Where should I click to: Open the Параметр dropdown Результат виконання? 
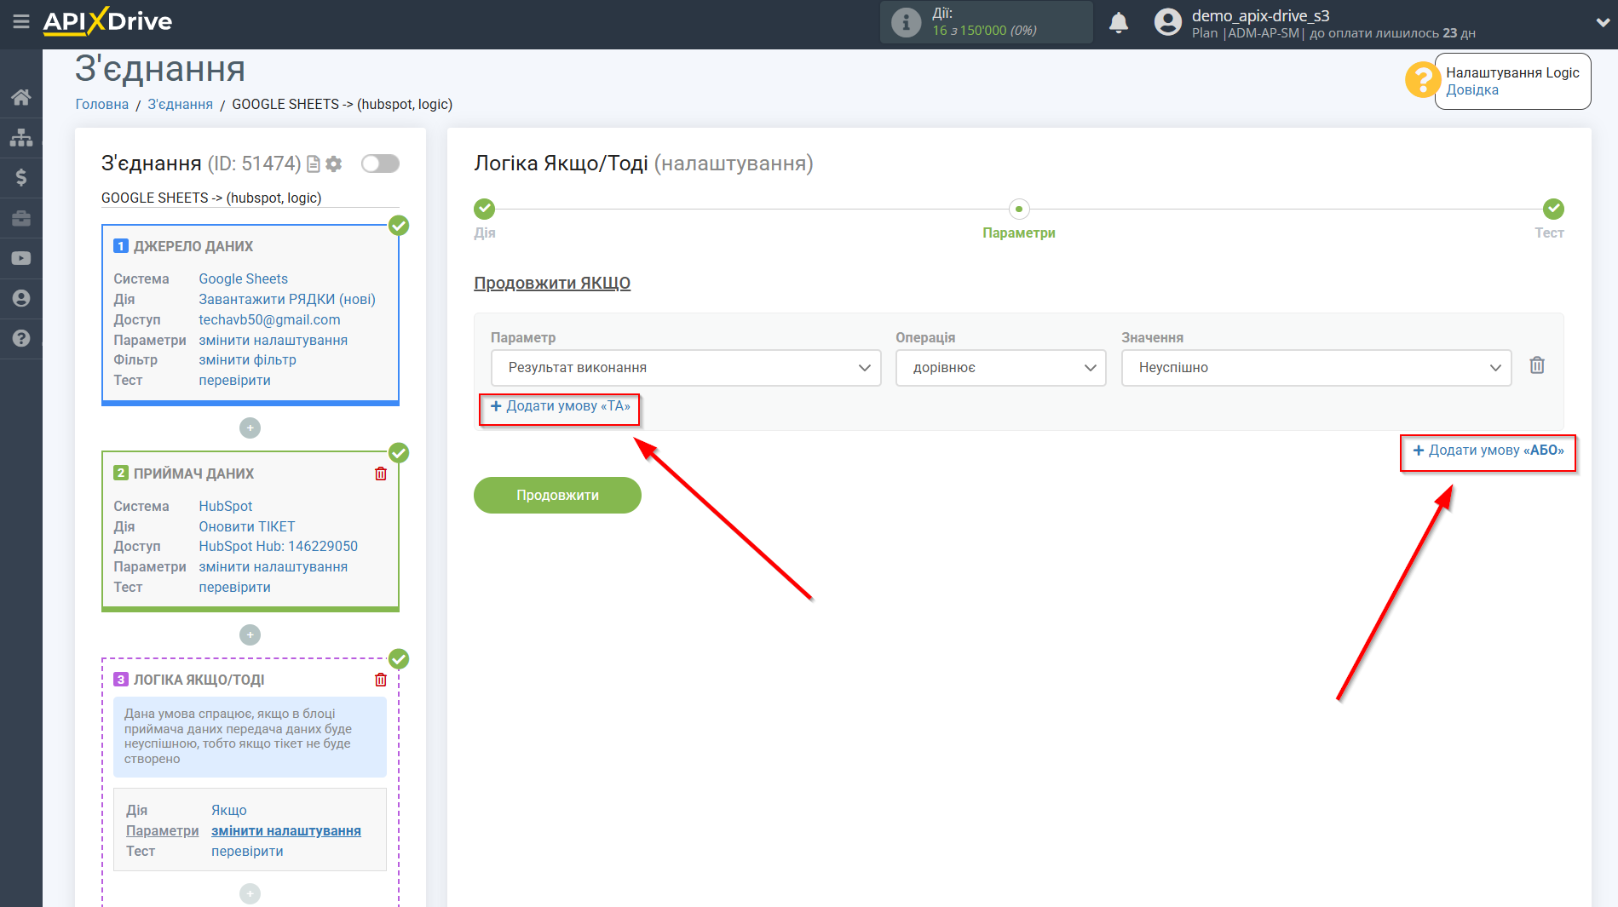686,368
